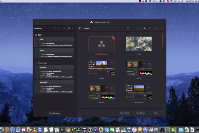Open iTunes music icon in the dock
Viewport: 199px width, 133px height.
pyautogui.click(x=134, y=130)
